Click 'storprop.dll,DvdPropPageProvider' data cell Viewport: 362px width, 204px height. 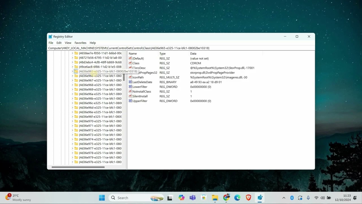tap(212, 73)
